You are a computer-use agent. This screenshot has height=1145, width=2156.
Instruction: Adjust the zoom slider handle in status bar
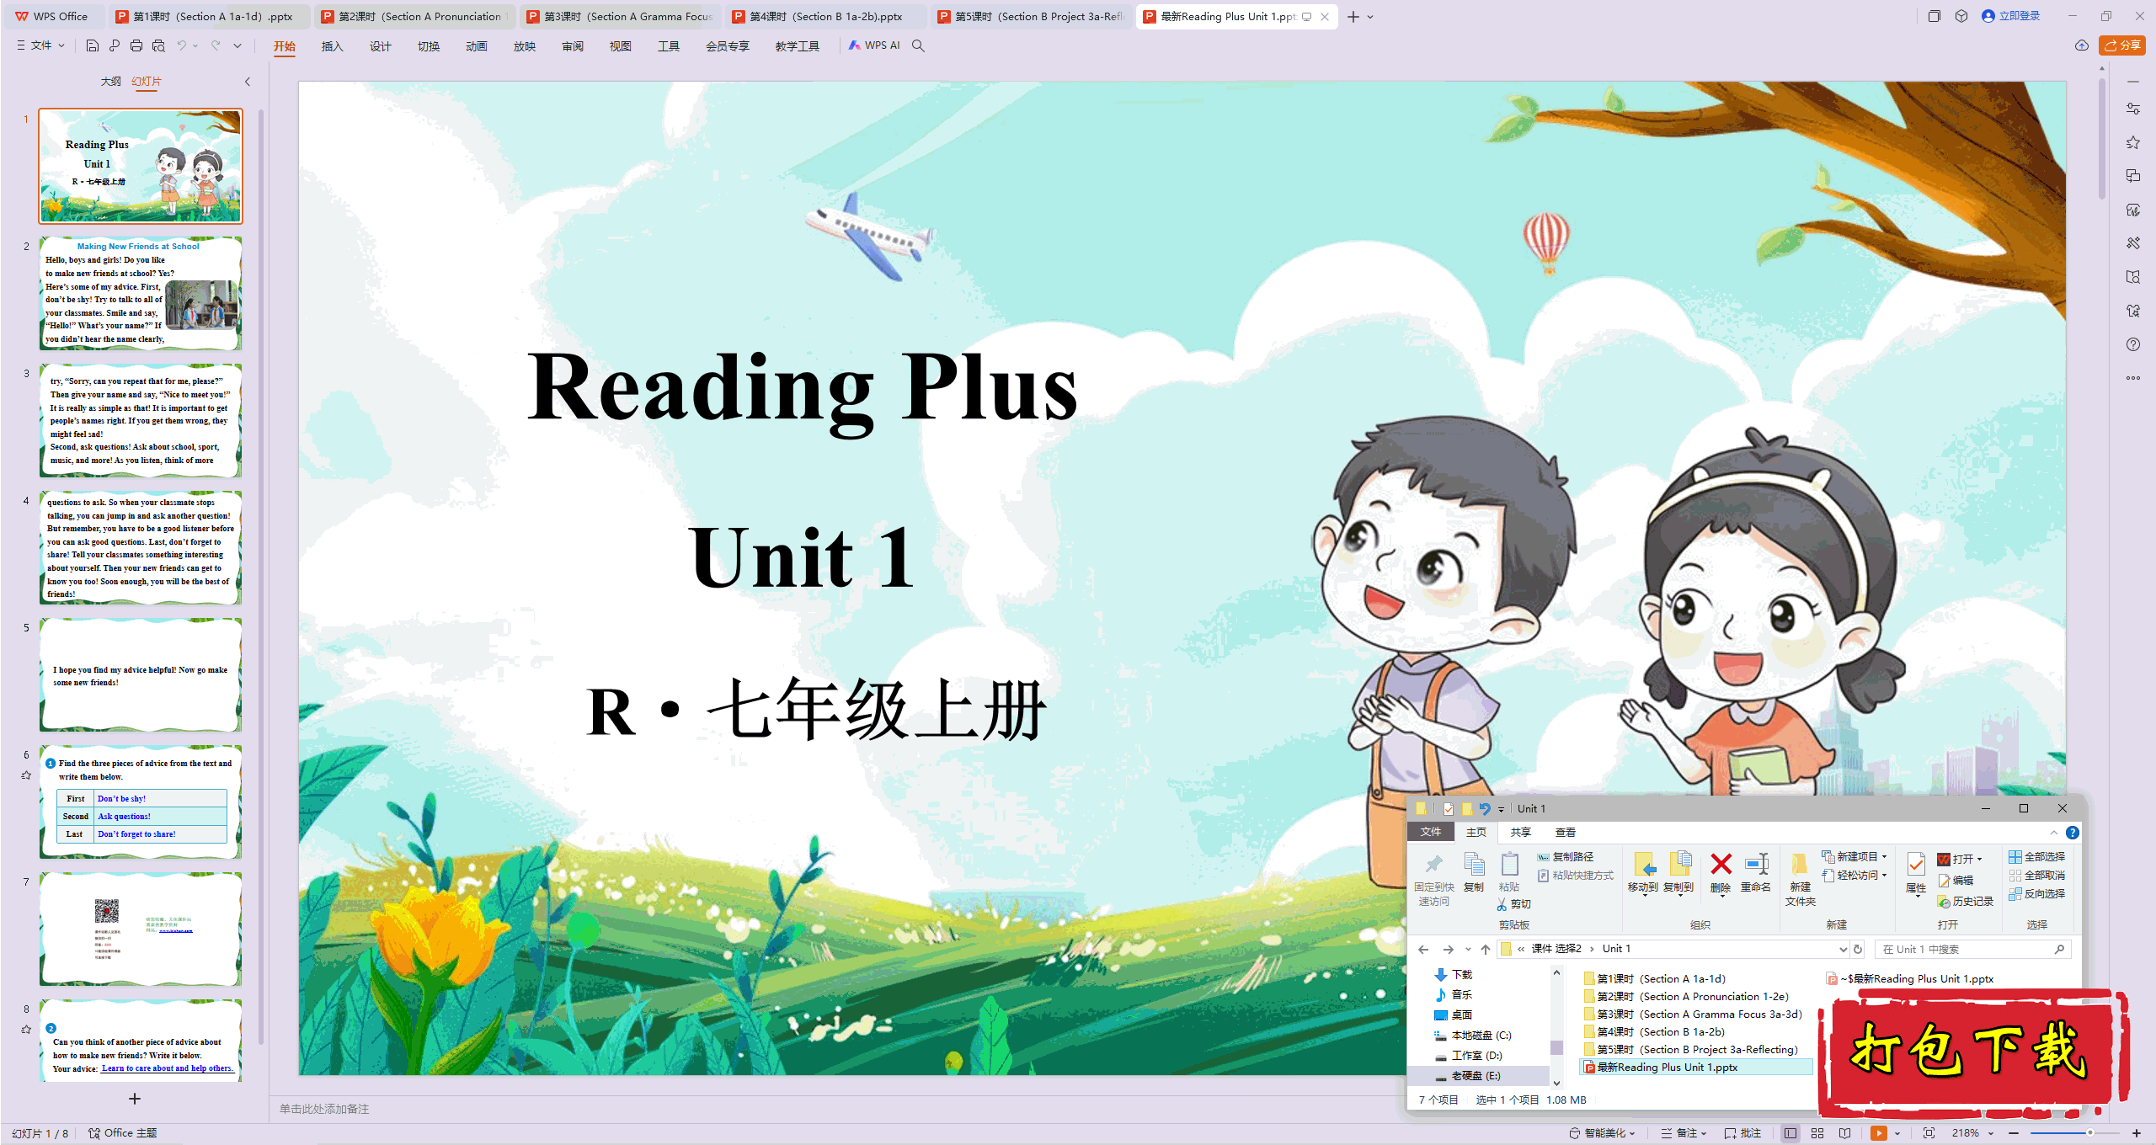[x=2090, y=1133]
